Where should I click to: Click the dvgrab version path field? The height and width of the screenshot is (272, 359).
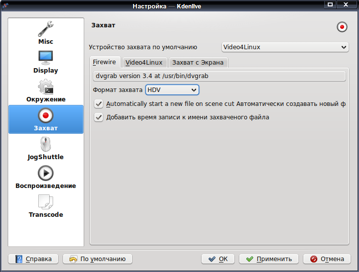tap(219, 76)
